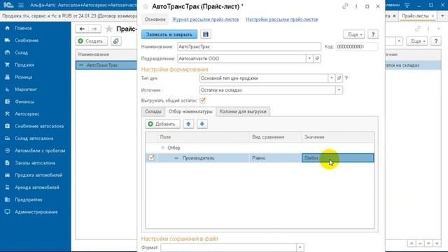Select the Stellox value cell

tap(337, 157)
